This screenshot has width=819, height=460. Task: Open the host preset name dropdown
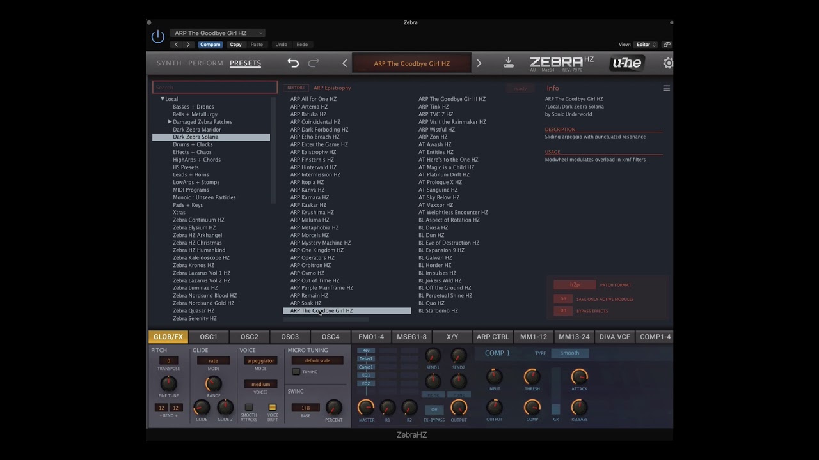tap(218, 33)
